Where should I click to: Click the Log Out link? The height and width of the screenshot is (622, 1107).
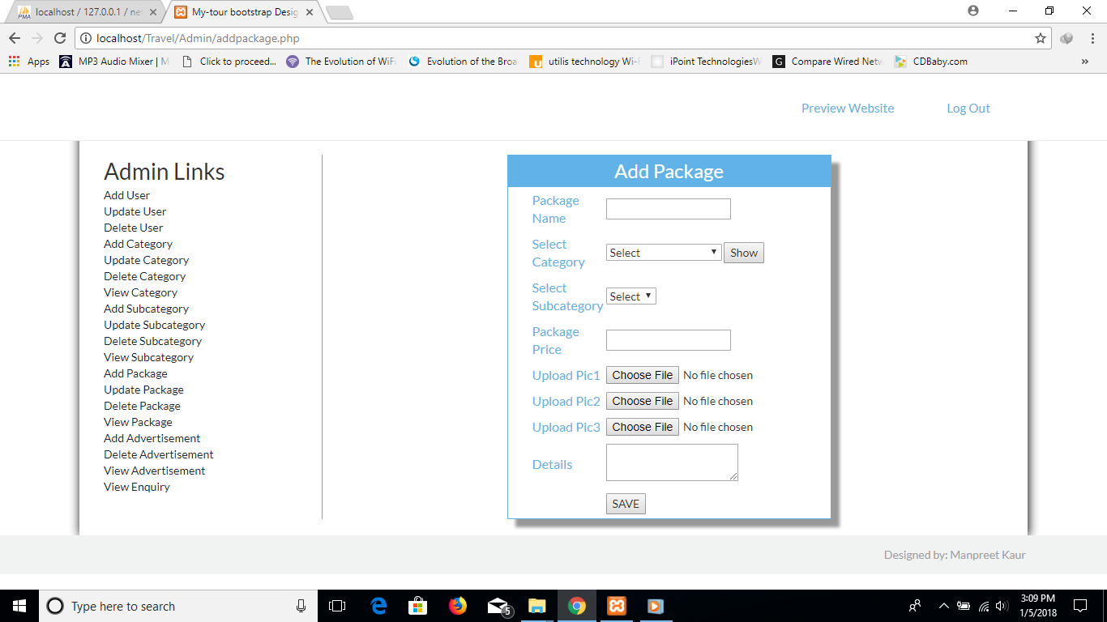click(968, 109)
